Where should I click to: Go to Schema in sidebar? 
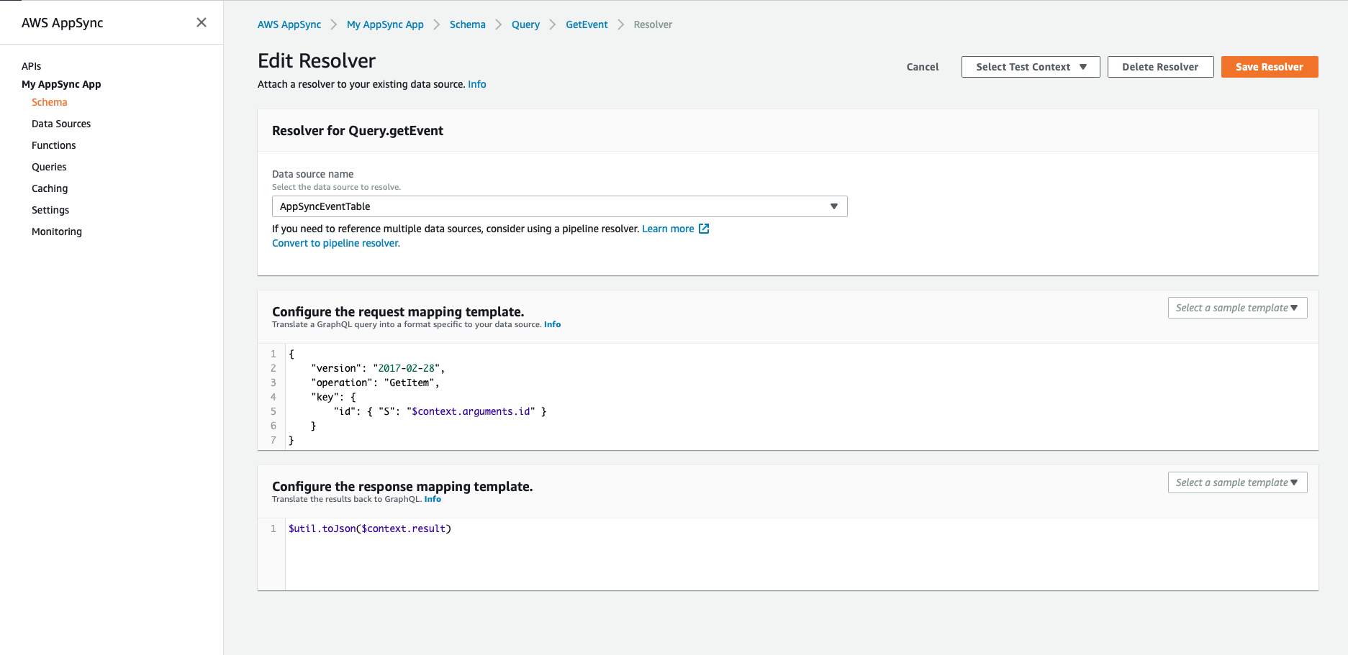(x=49, y=102)
